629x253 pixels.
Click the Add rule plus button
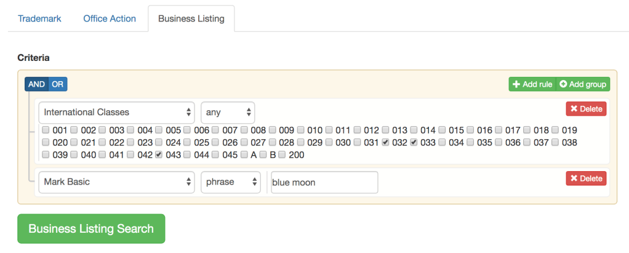pyautogui.click(x=532, y=84)
